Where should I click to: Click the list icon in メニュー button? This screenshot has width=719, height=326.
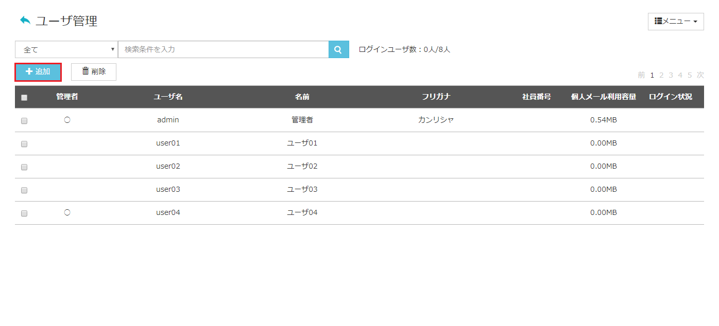(658, 21)
